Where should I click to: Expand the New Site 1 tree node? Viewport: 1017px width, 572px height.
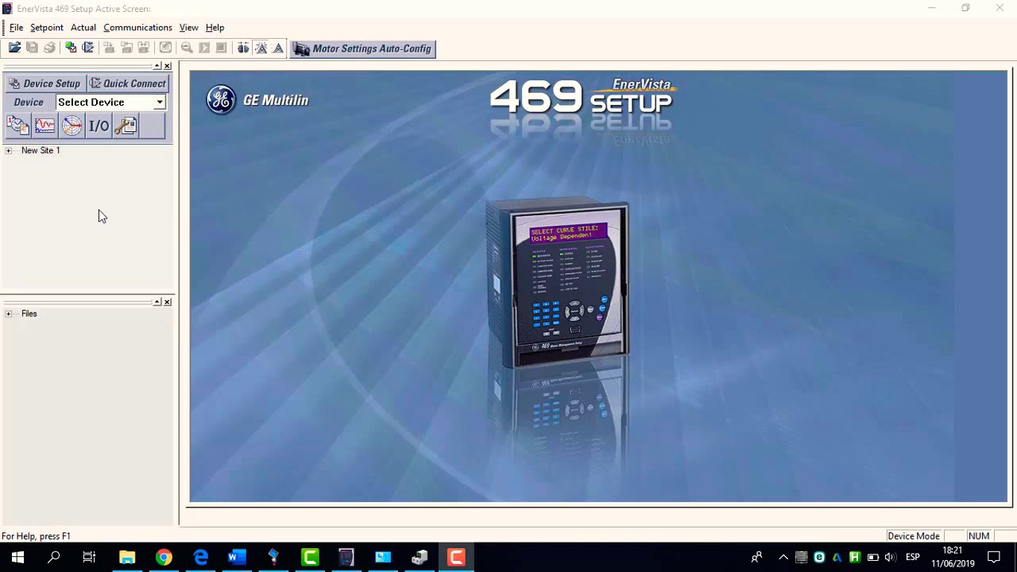click(9, 150)
